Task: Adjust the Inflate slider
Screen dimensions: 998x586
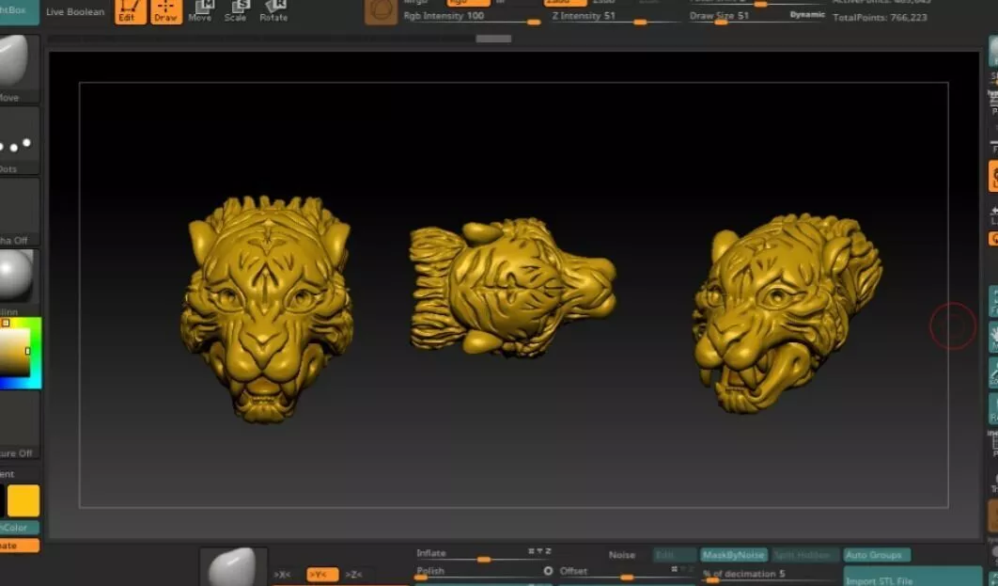Action: click(x=484, y=555)
